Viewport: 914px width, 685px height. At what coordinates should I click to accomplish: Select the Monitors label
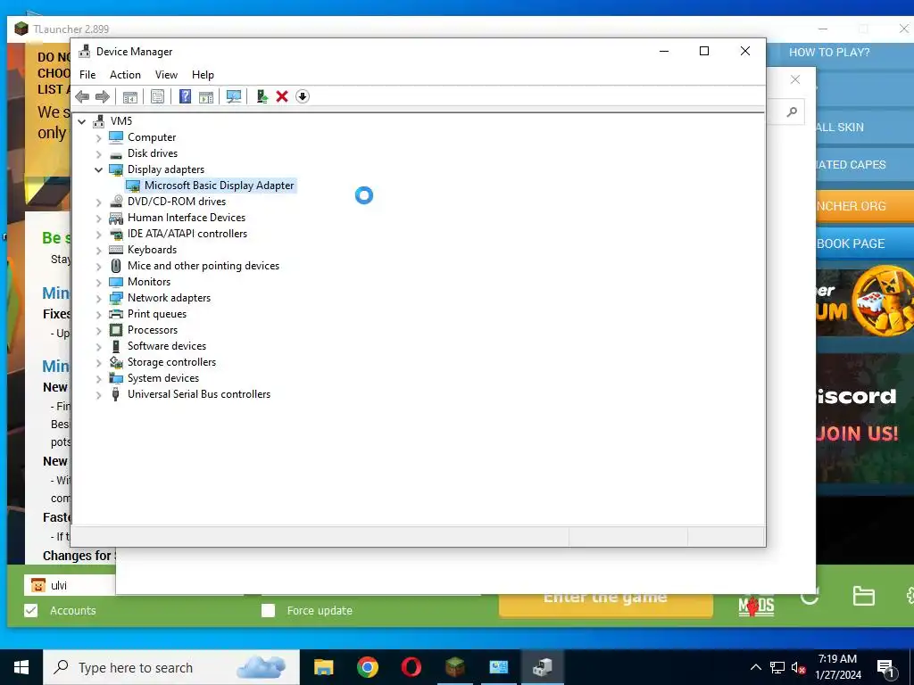149,281
